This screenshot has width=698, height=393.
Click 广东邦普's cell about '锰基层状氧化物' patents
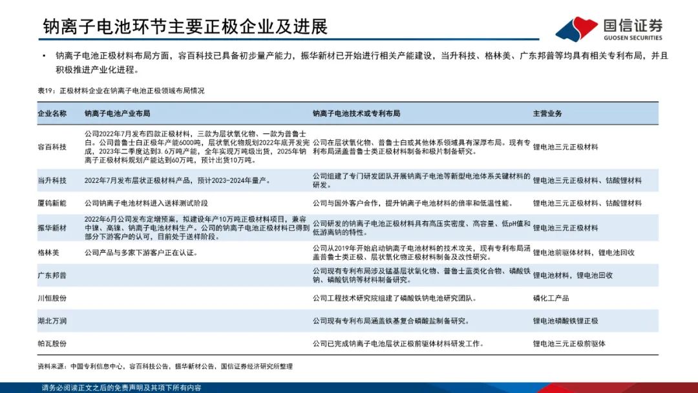(x=421, y=275)
